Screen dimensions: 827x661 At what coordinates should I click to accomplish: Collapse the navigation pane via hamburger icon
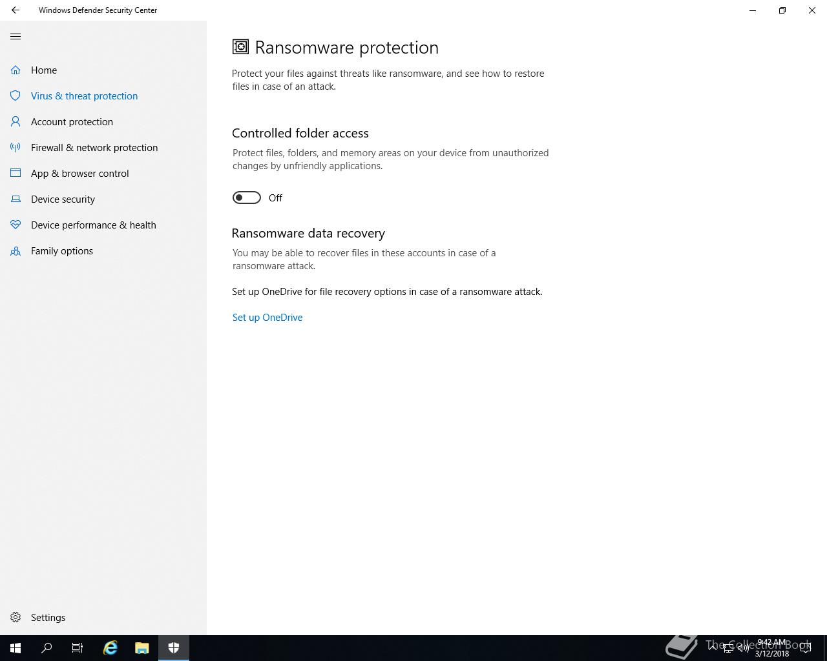[x=16, y=36]
